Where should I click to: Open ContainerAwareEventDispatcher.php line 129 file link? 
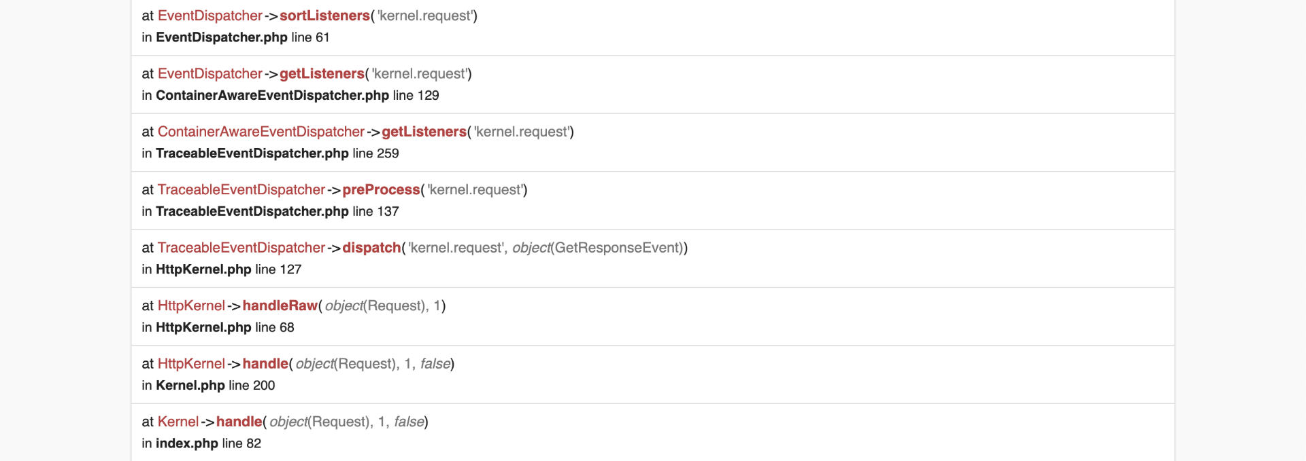(x=272, y=95)
